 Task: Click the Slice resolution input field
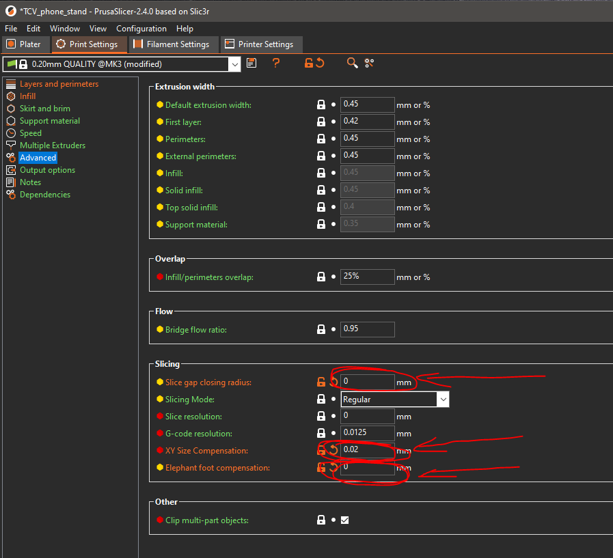click(x=367, y=416)
